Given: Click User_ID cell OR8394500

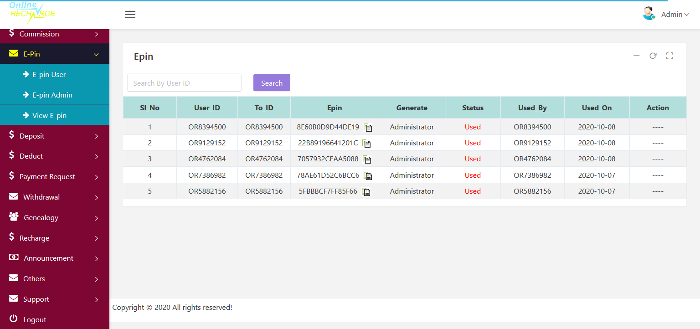Looking at the screenshot, I should 207,127.
